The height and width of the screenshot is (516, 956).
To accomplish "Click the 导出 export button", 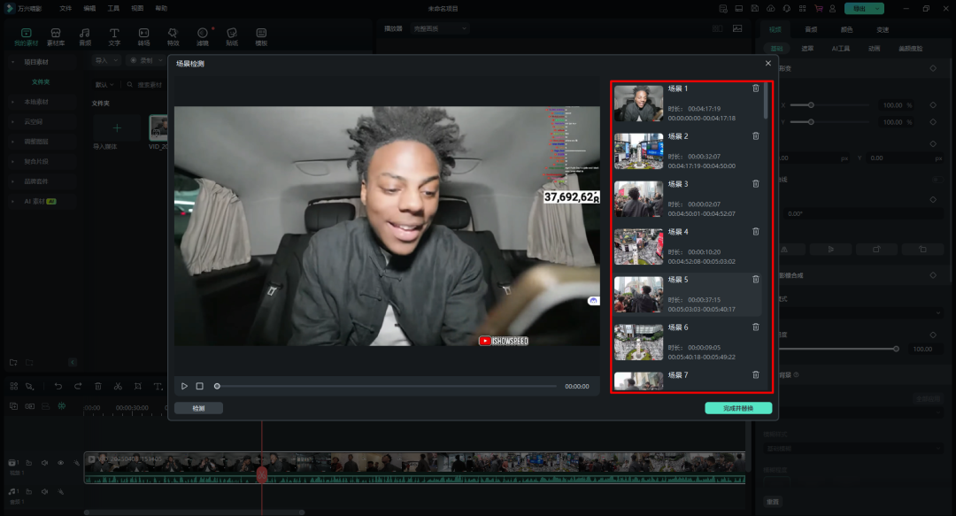I will (859, 9).
